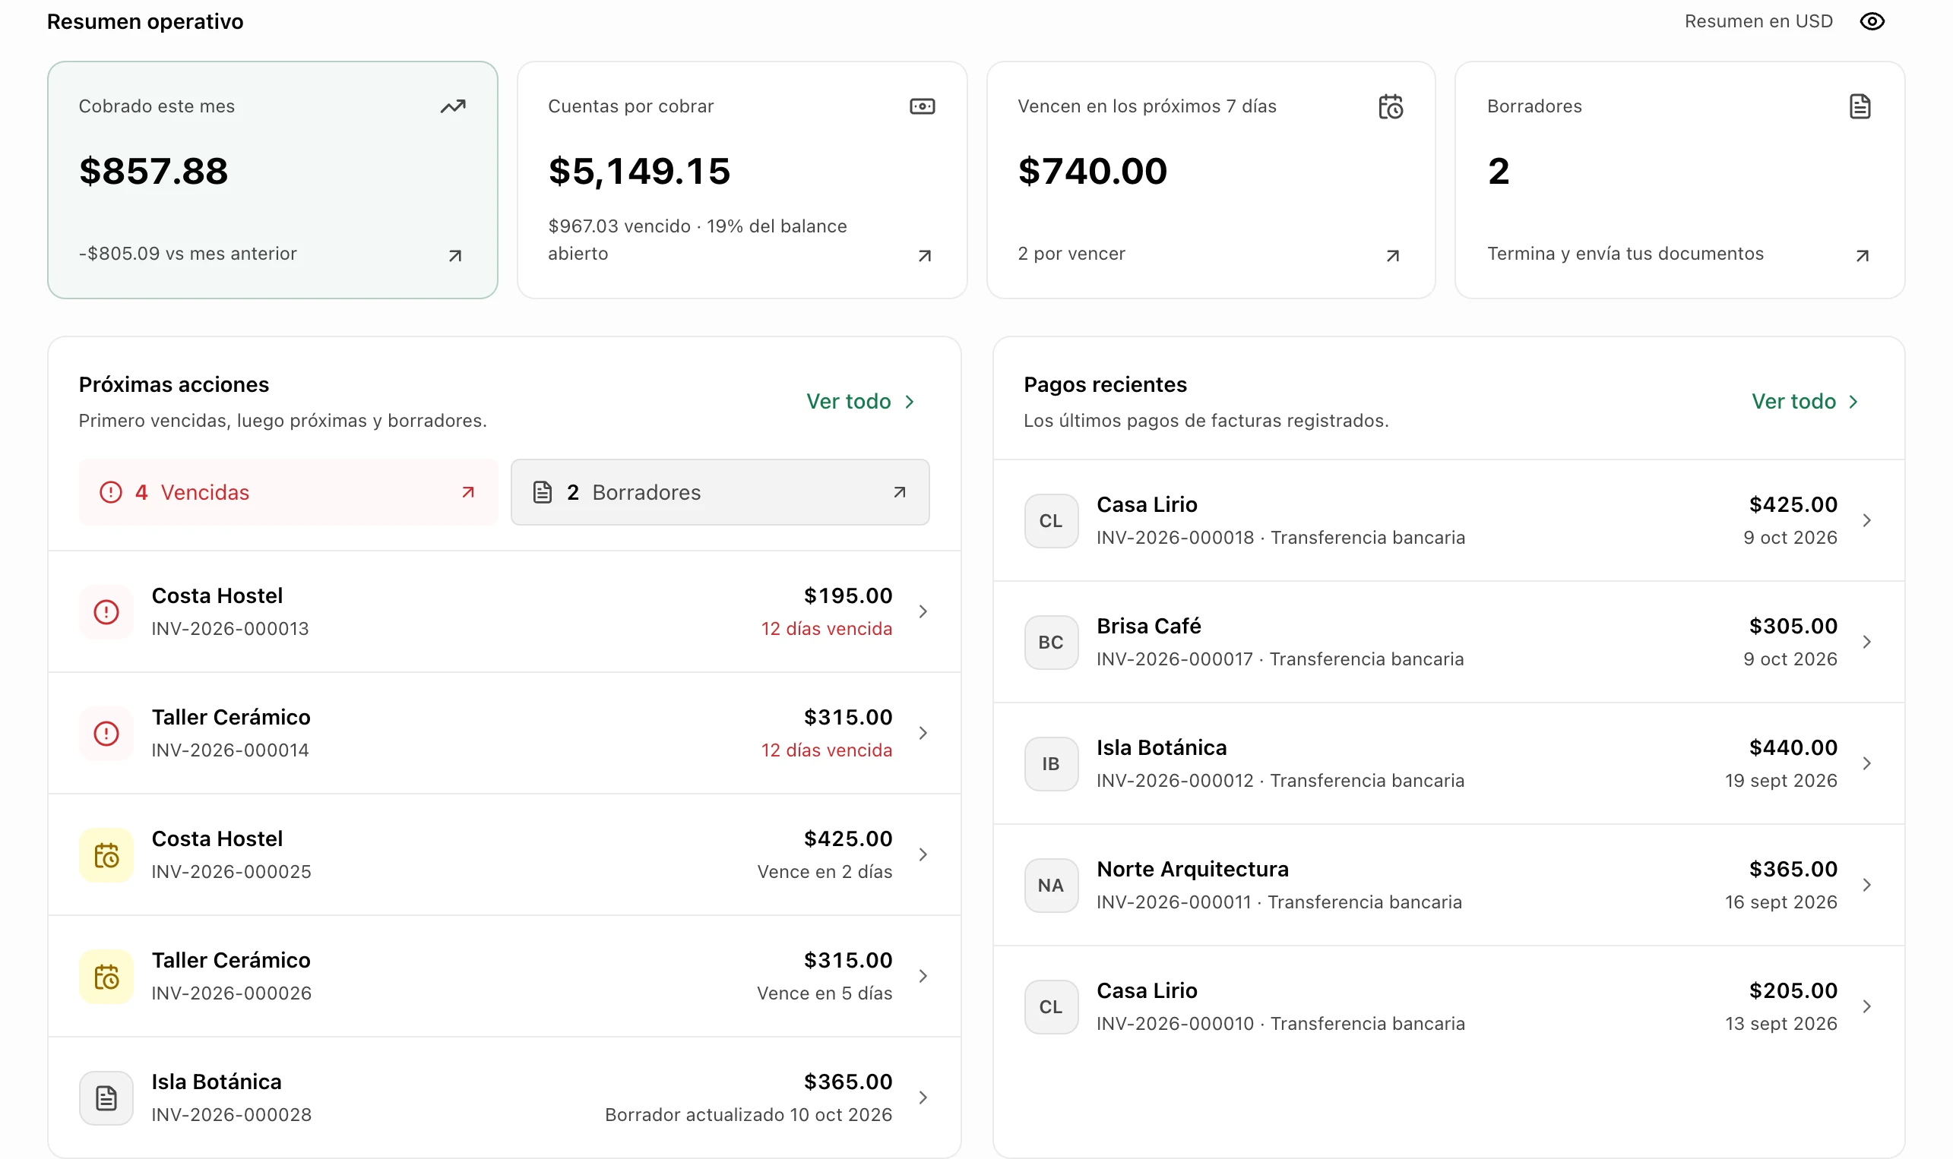Viewport: 1953px width, 1159px height.
Task: Click the document icon on Borradores card
Action: pyautogui.click(x=1860, y=106)
